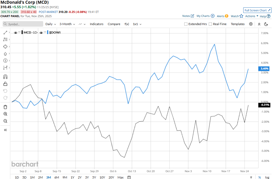
Task: Click the Symbol search input field
Action: click(x=23, y=24)
